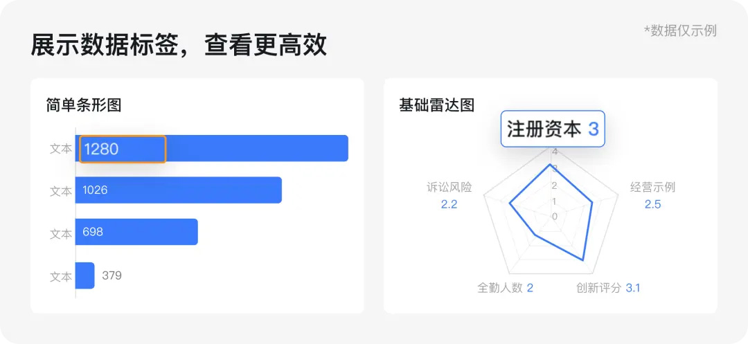Click the 2.5 value under 经营示例
Viewport: 748px width, 344px height.
(x=652, y=205)
